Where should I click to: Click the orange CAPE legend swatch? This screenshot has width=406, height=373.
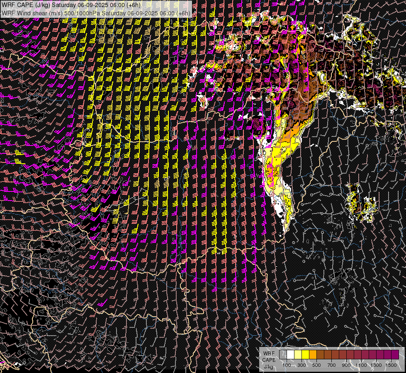click(313, 355)
